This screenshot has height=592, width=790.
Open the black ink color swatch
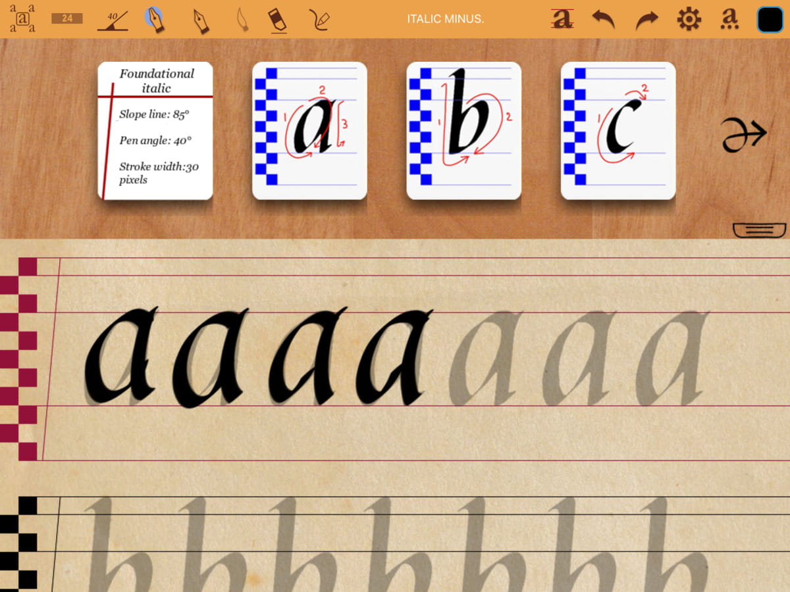pos(770,19)
